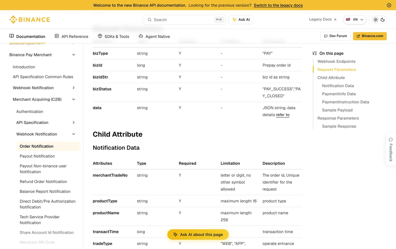Click the bizStatus attribute cell
The width and height of the screenshot is (396, 249).
point(102,89)
